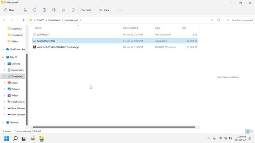Select Music in navigation pane

[x=13, y=83]
